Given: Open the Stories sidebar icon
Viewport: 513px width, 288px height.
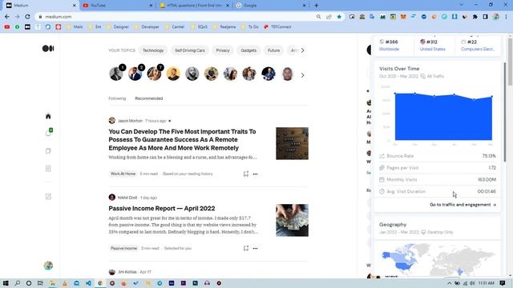Looking at the screenshot, I should click(48, 169).
